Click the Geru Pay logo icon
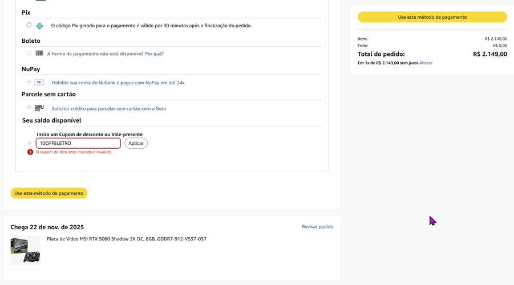Screen dimensions: 514x285 click(x=39, y=108)
